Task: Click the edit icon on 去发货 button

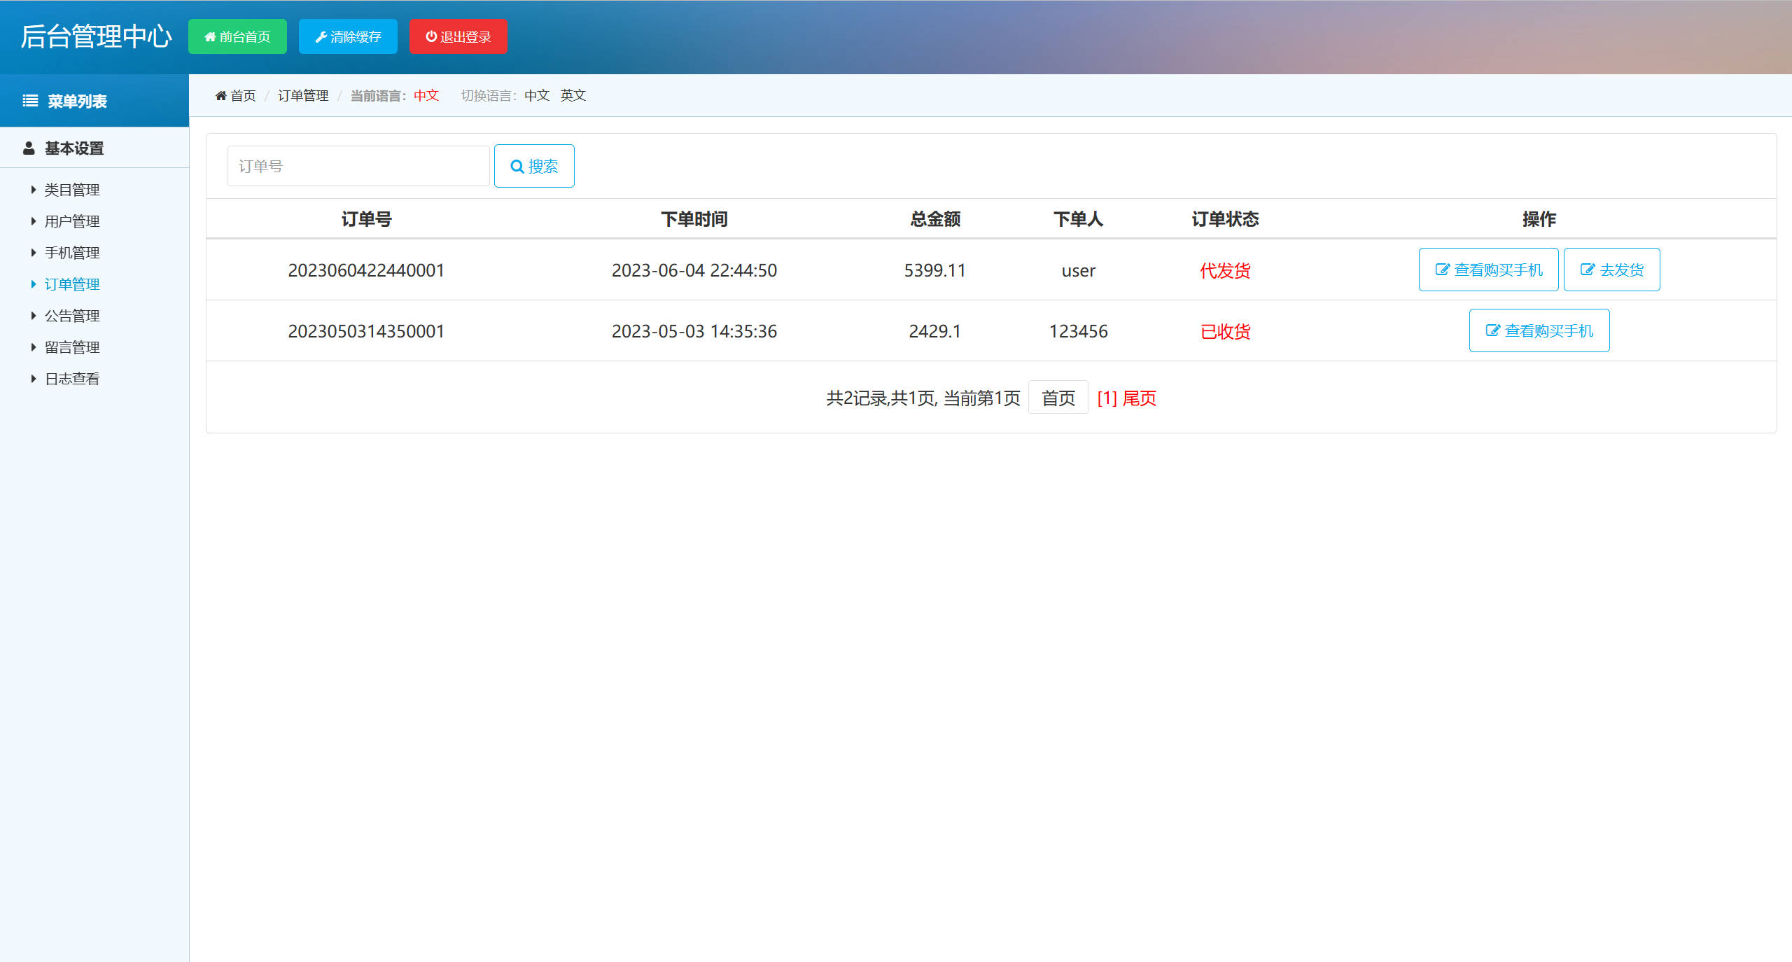Action: 1588,269
